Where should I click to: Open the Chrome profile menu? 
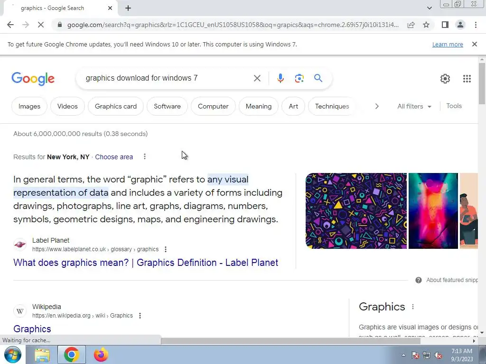point(460,25)
